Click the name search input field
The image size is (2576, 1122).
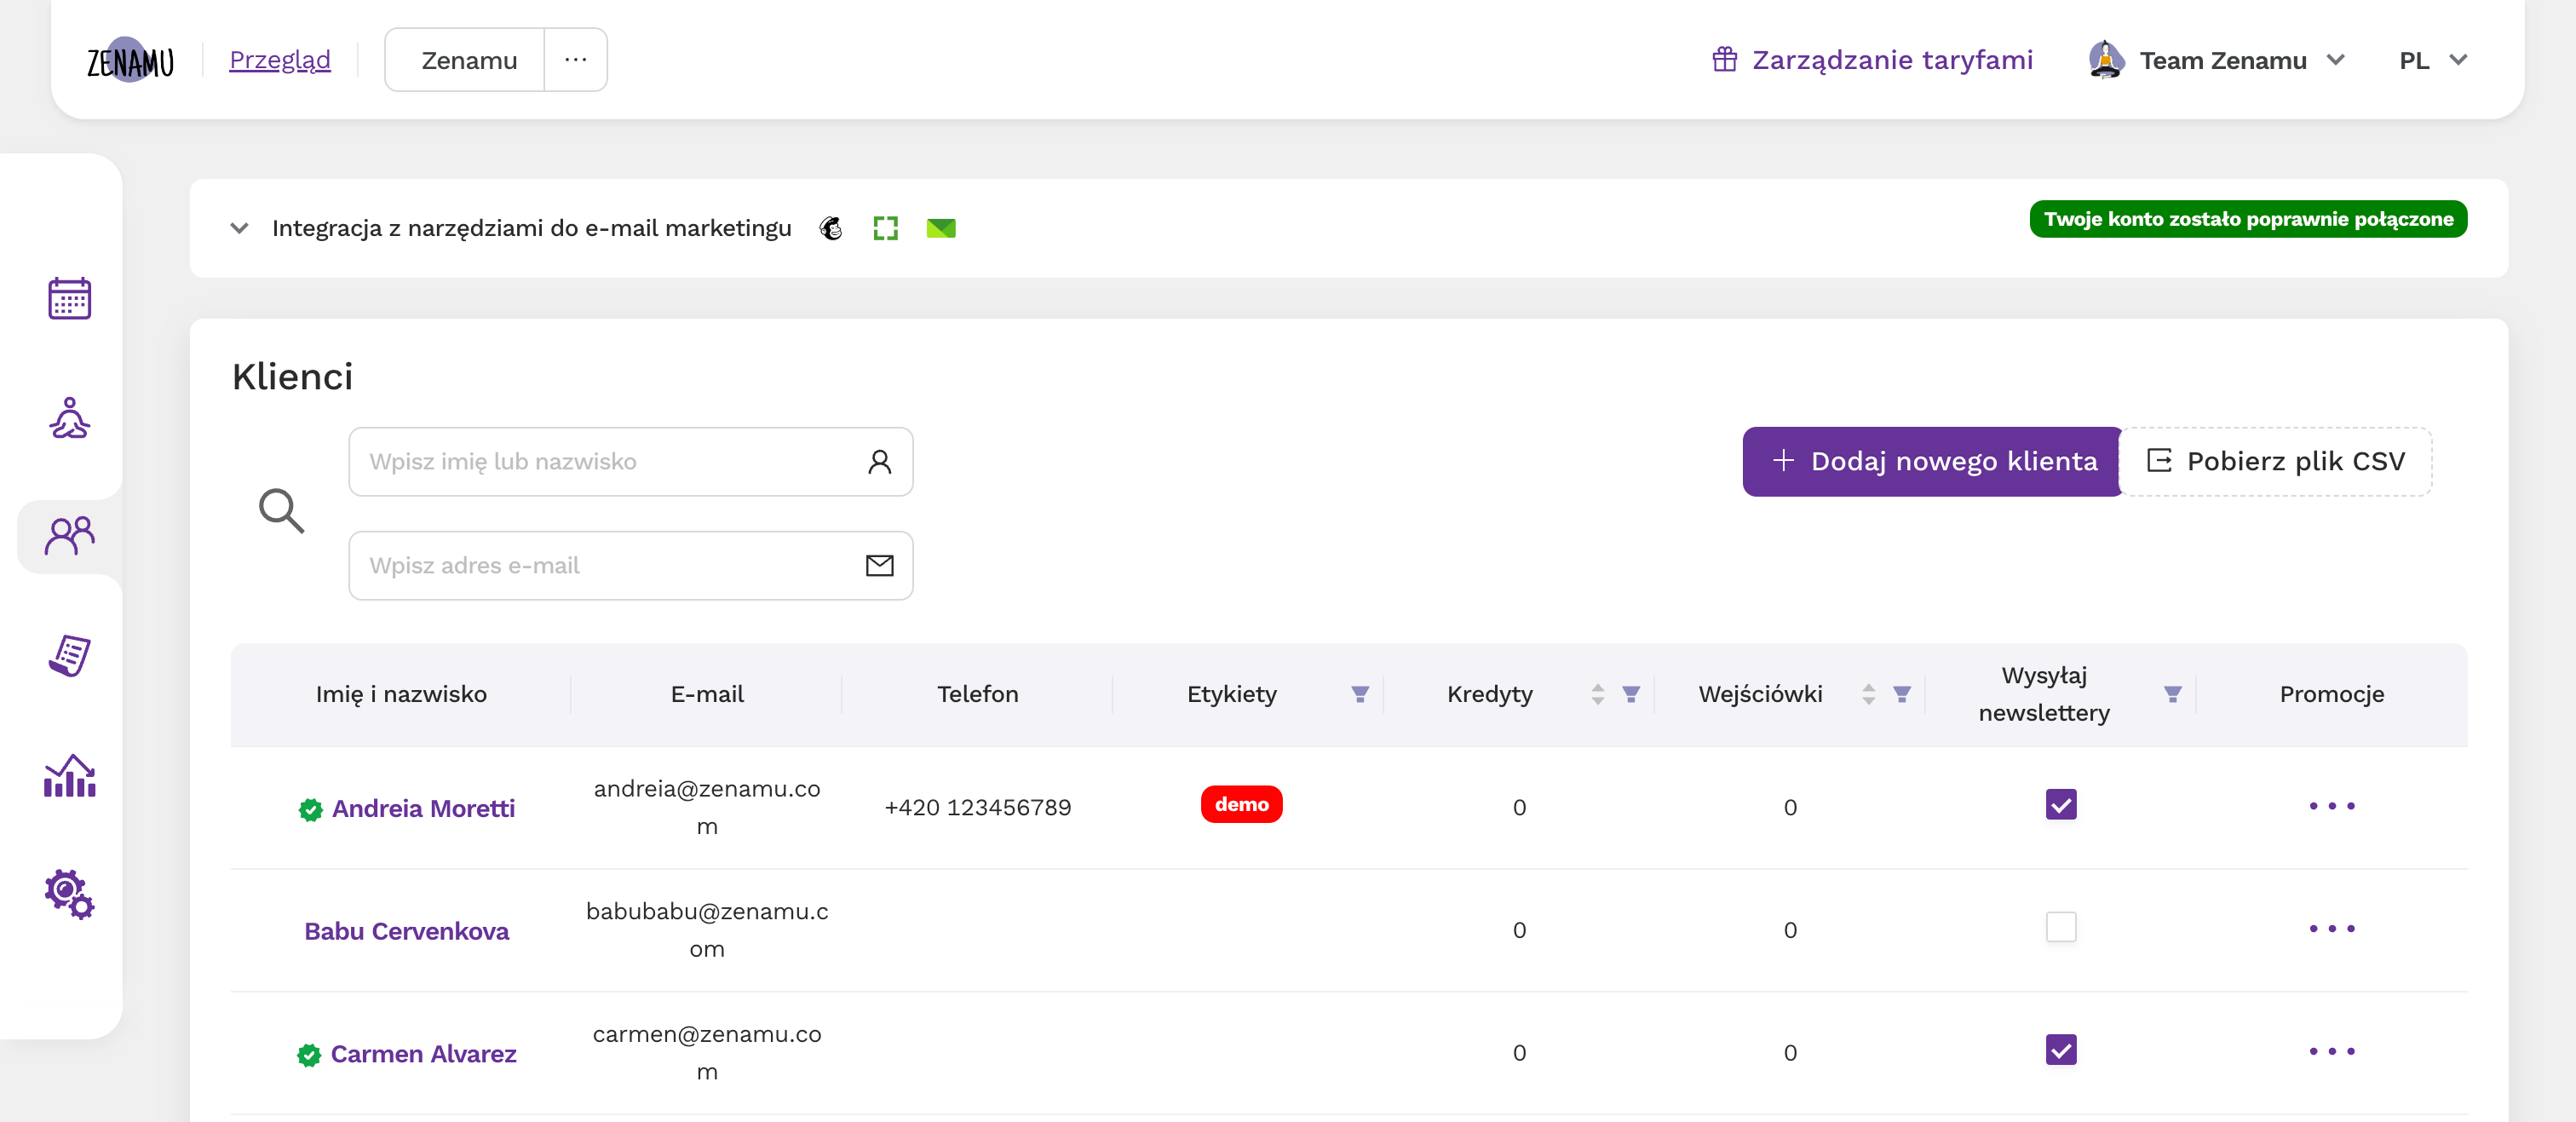click(x=631, y=462)
